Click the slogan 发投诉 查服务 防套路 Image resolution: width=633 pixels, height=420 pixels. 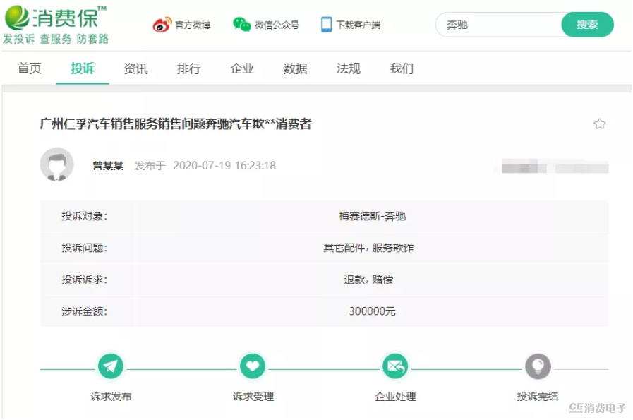click(56, 39)
